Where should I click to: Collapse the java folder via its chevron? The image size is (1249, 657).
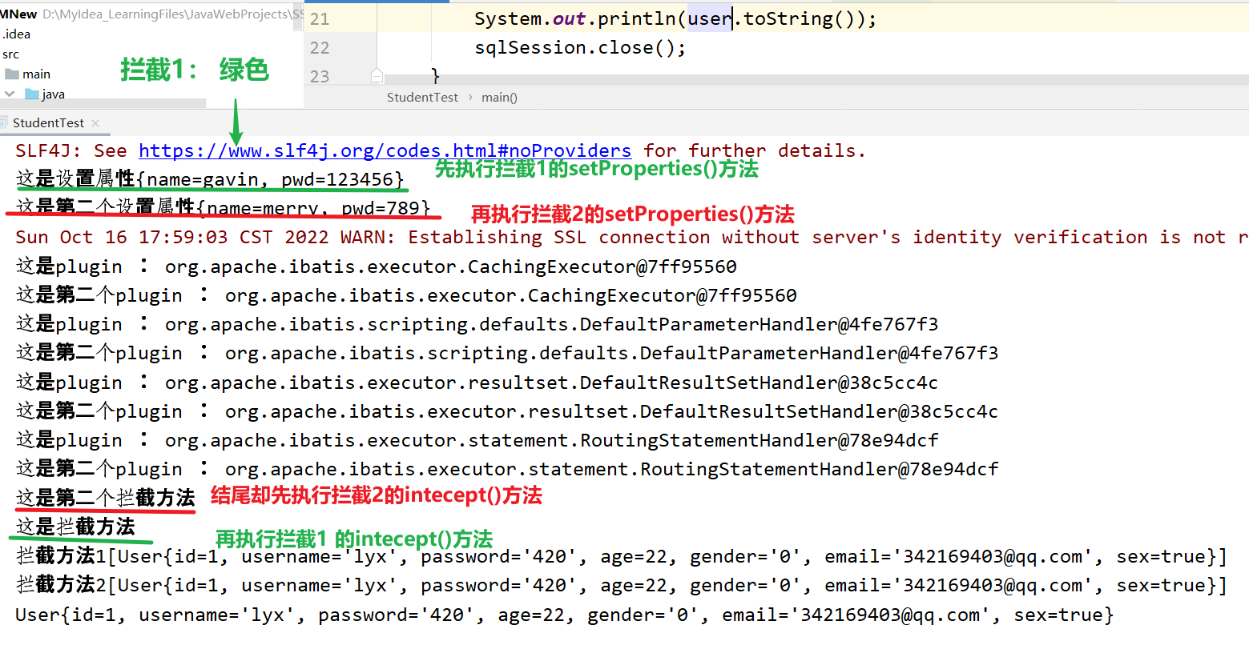click(x=8, y=94)
